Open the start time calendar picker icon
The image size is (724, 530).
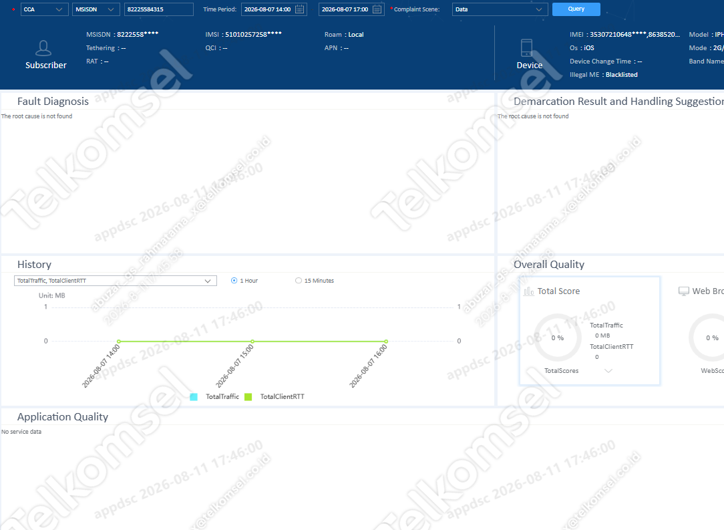[x=299, y=9]
